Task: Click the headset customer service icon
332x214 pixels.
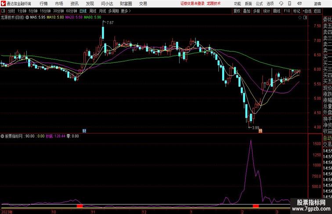Action: [281, 4]
